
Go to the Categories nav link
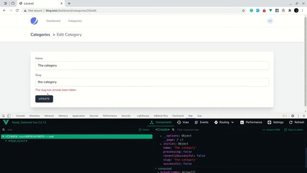pos(75,21)
